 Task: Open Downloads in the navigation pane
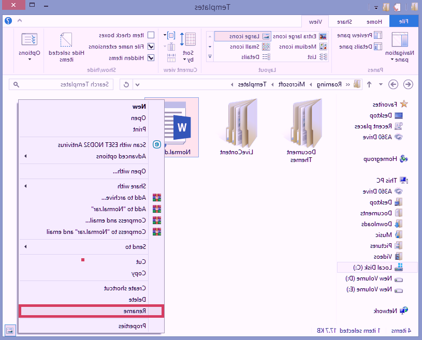click(x=382, y=224)
